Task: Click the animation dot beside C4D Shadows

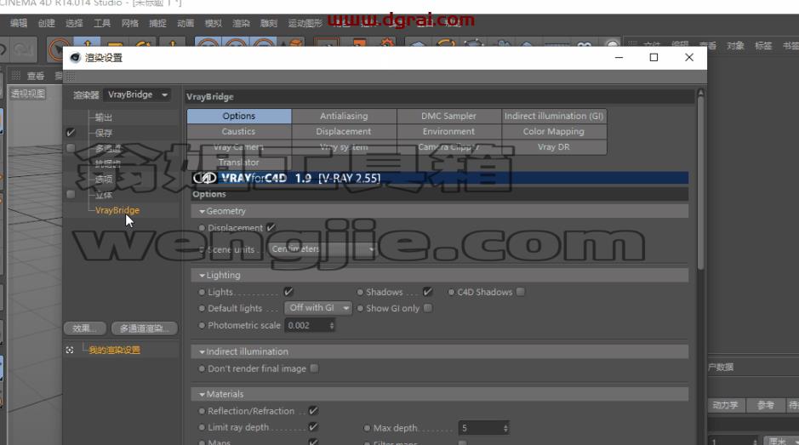Action: (x=451, y=292)
